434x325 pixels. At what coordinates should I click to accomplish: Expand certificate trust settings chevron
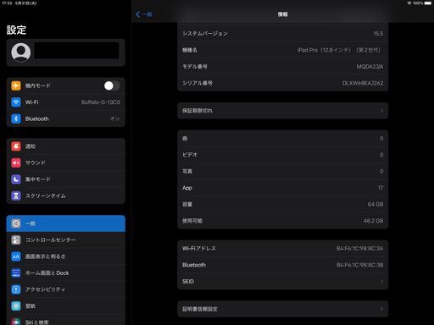coord(381,309)
